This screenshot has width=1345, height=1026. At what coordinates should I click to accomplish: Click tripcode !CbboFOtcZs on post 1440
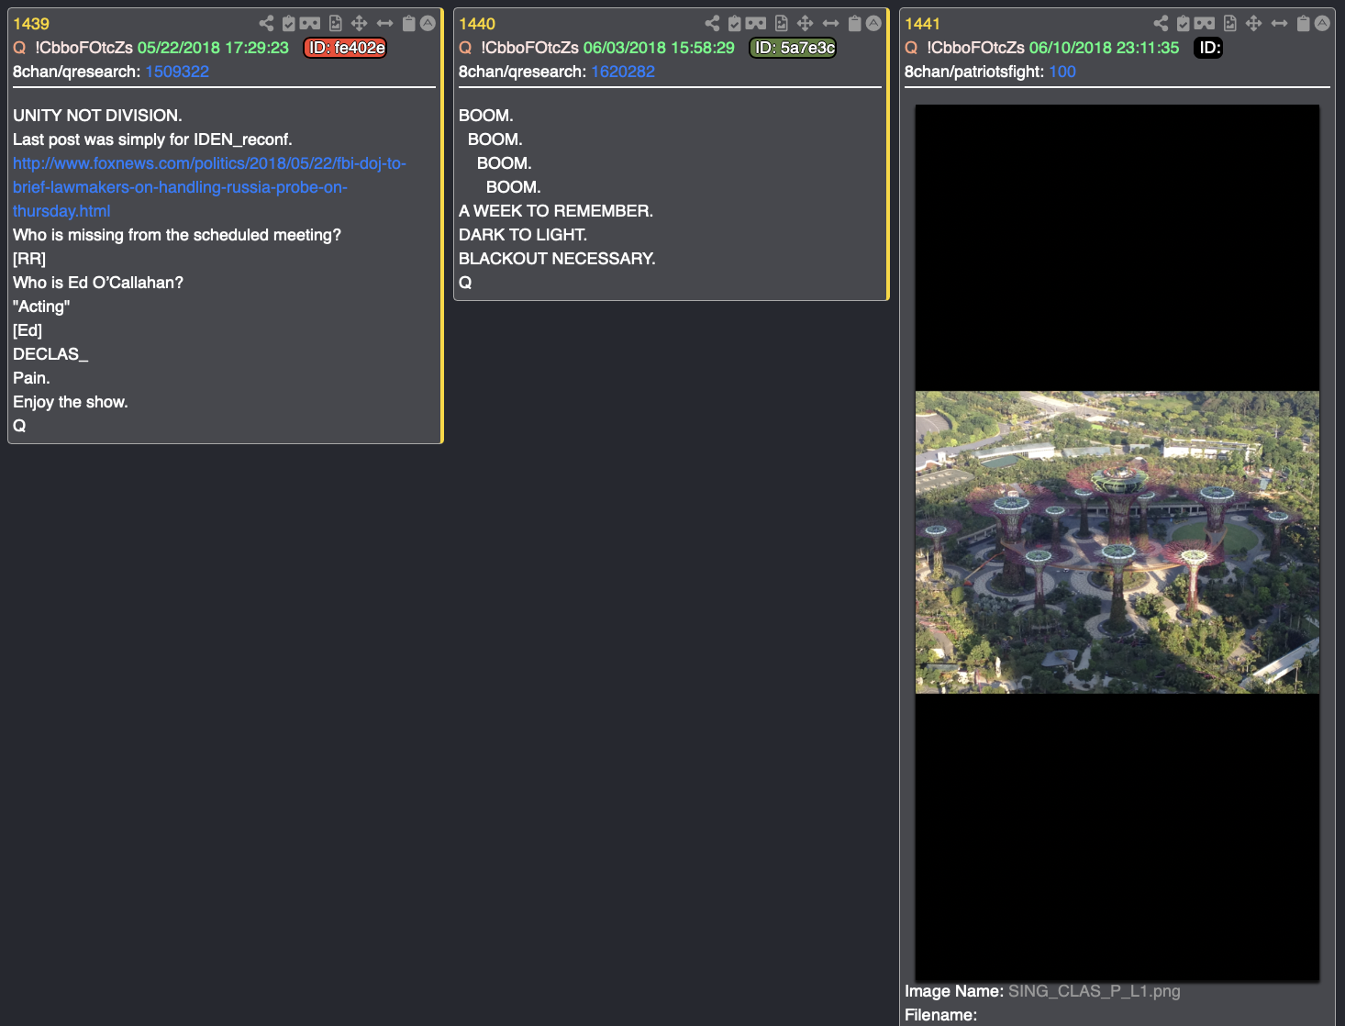pyautogui.click(x=529, y=48)
